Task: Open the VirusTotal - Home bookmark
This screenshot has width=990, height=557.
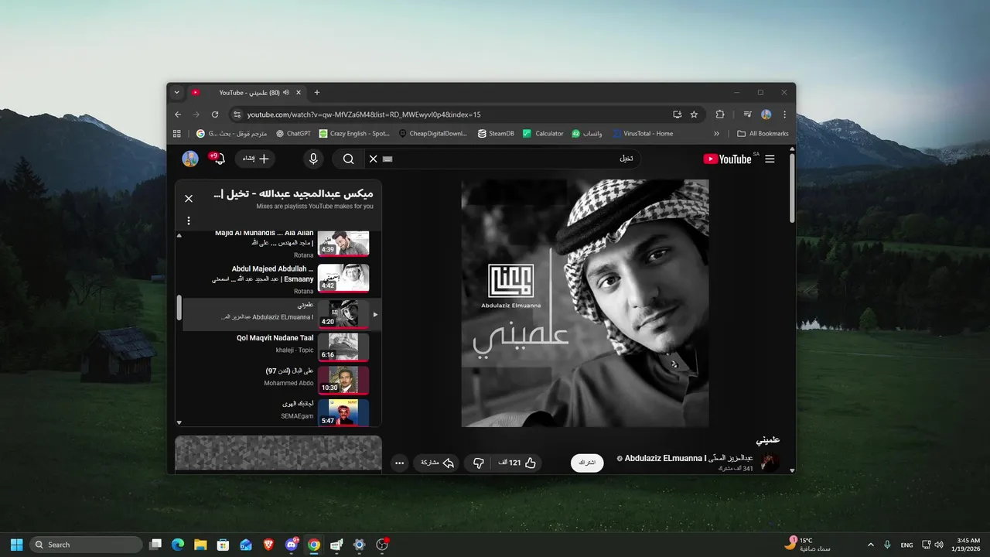Action: 643,133
